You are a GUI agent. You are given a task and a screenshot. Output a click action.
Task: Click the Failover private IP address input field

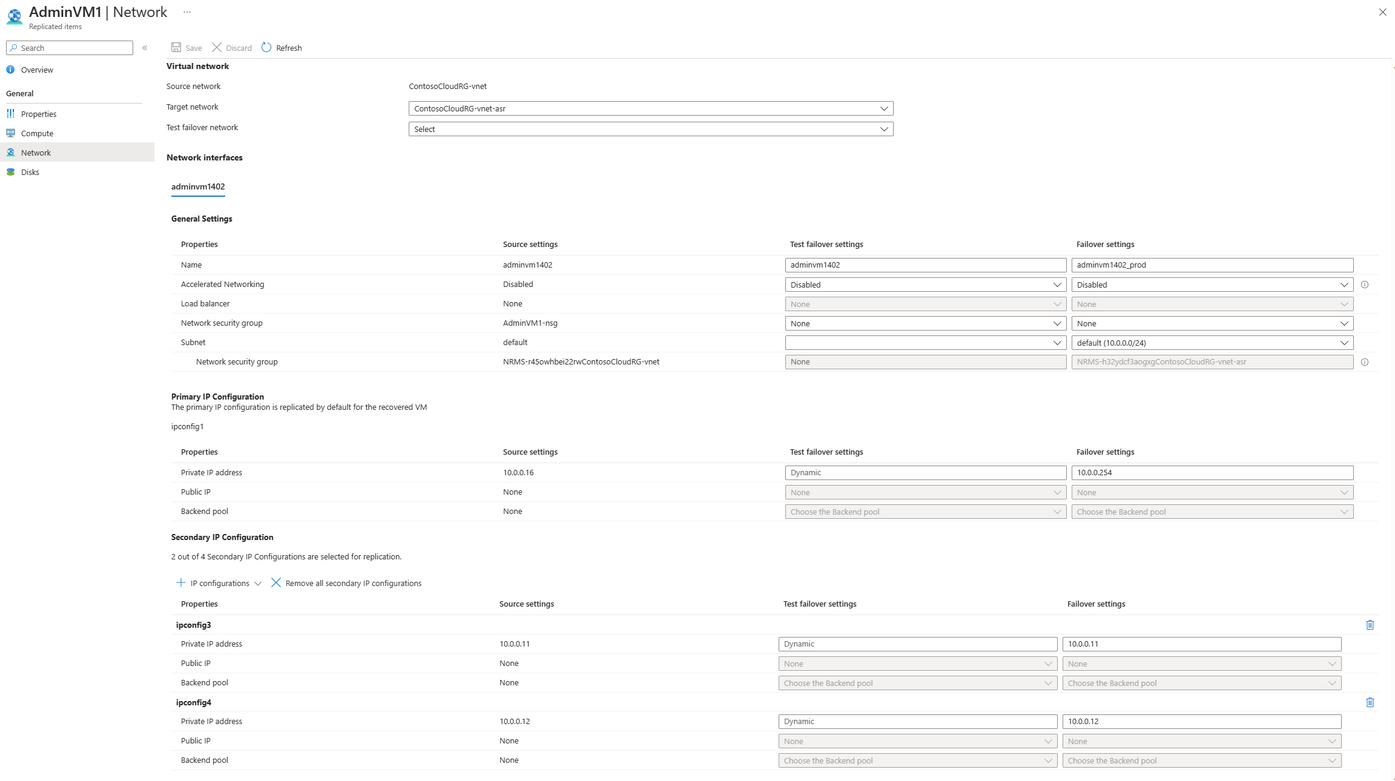click(x=1212, y=472)
